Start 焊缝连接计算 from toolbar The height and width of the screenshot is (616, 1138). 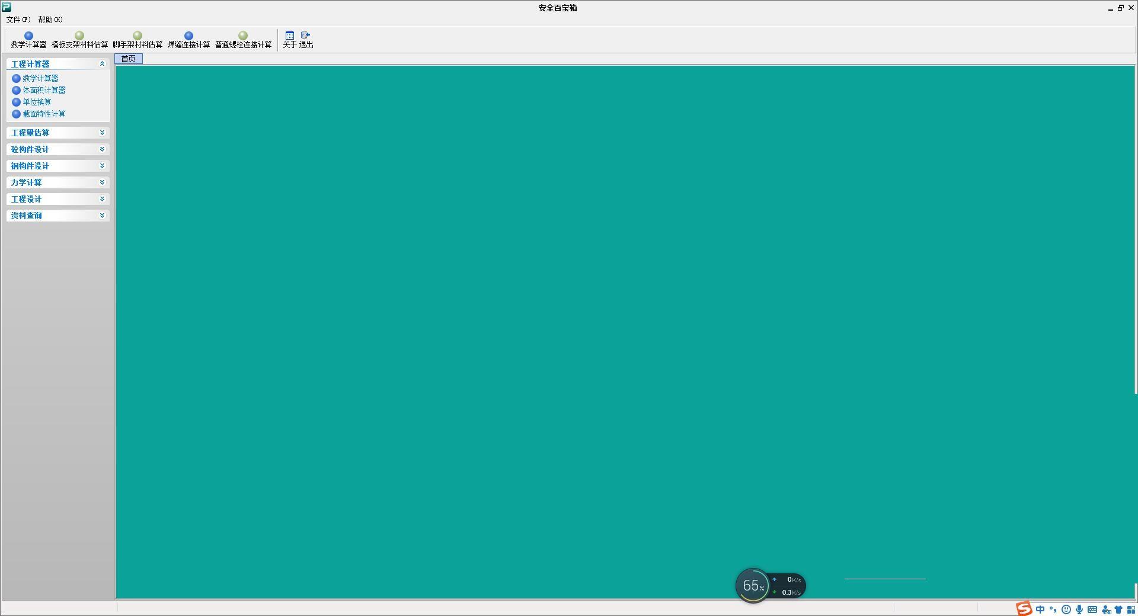tap(188, 40)
